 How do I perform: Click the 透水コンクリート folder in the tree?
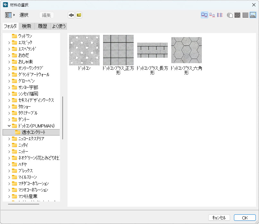click(x=34, y=132)
